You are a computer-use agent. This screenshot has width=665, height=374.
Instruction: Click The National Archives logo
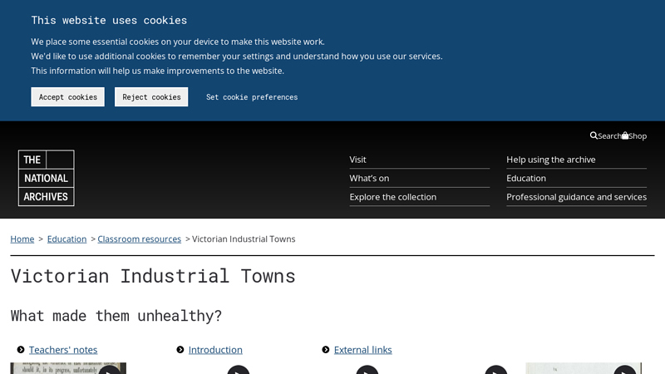click(x=47, y=178)
